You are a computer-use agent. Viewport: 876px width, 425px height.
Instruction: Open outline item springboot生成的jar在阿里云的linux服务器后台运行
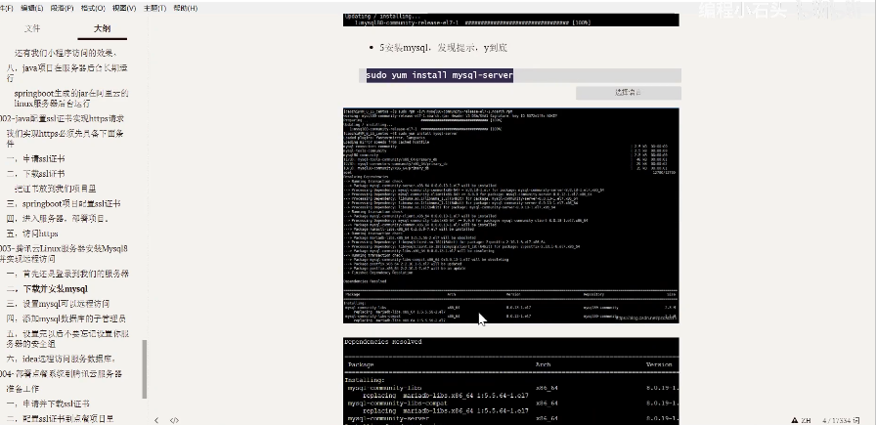tap(71, 99)
